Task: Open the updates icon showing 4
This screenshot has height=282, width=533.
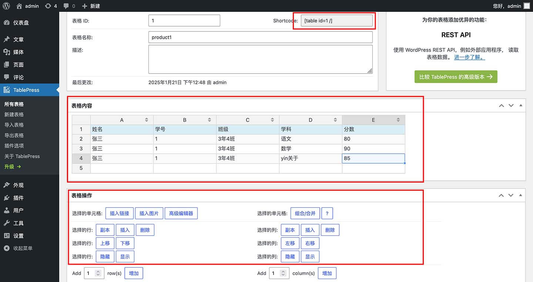Action: [48, 6]
